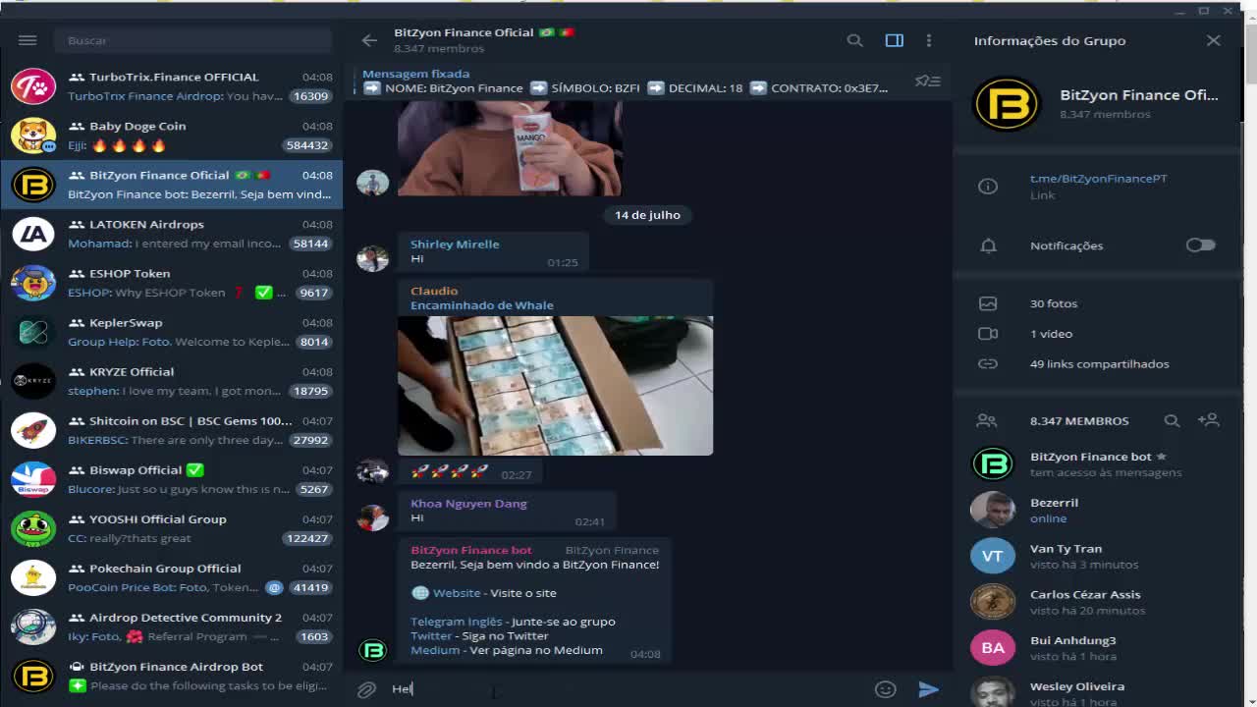1257x707 pixels.
Task: Open the mango juice photo
Action: (510, 147)
